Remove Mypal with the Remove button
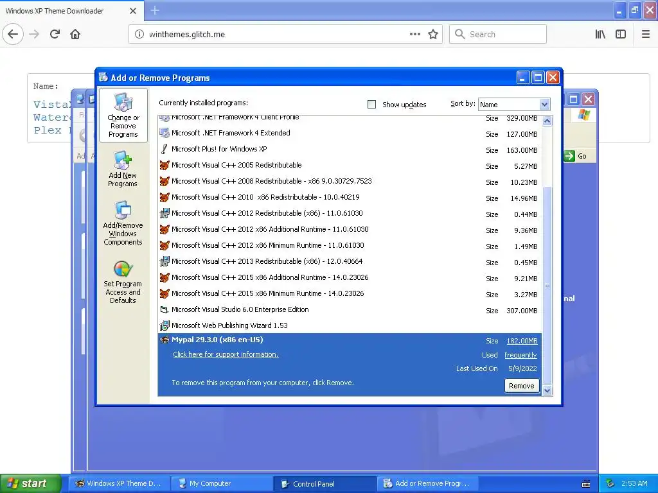This screenshot has width=658, height=493. (521, 386)
